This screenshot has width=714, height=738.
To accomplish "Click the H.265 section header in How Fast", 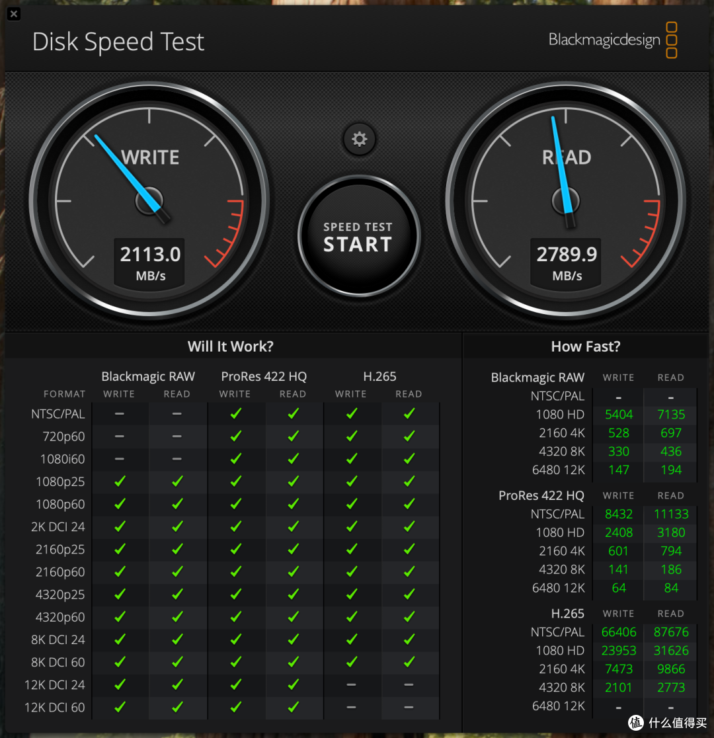I will (567, 614).
